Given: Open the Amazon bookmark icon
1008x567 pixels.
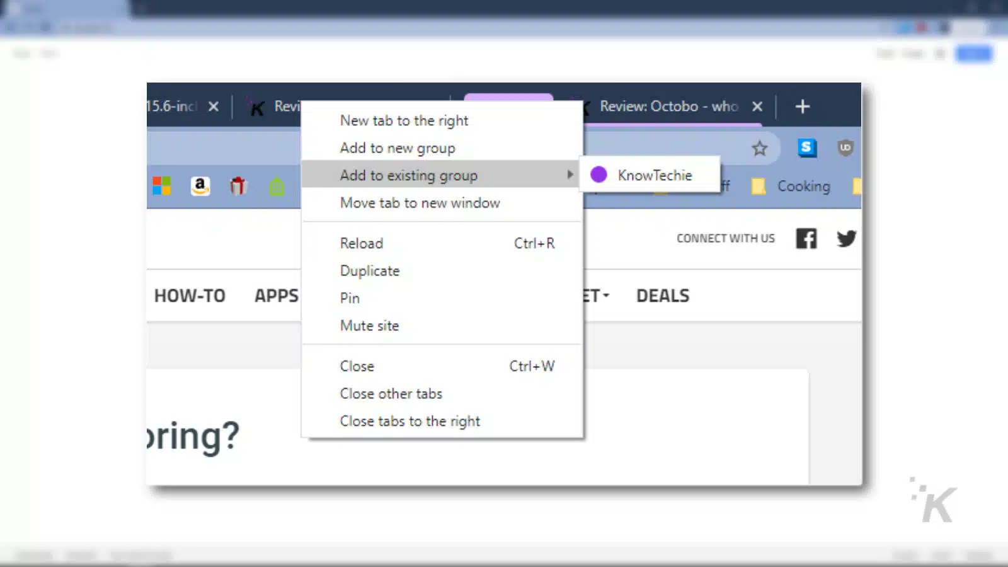Looking at the screenshot, I should [x=200, y=186].
